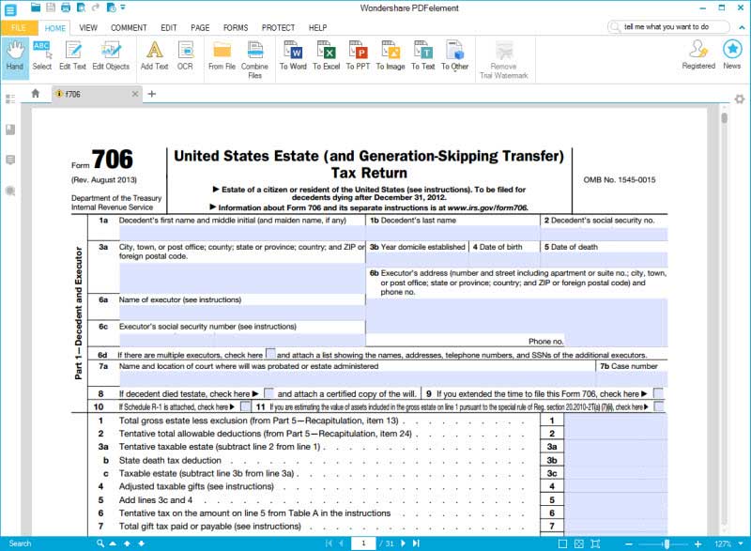Tick the decedent died testate checkbox
Viewport: 751px width, 551px height.
pyautogui.click(x=269, y=393)
